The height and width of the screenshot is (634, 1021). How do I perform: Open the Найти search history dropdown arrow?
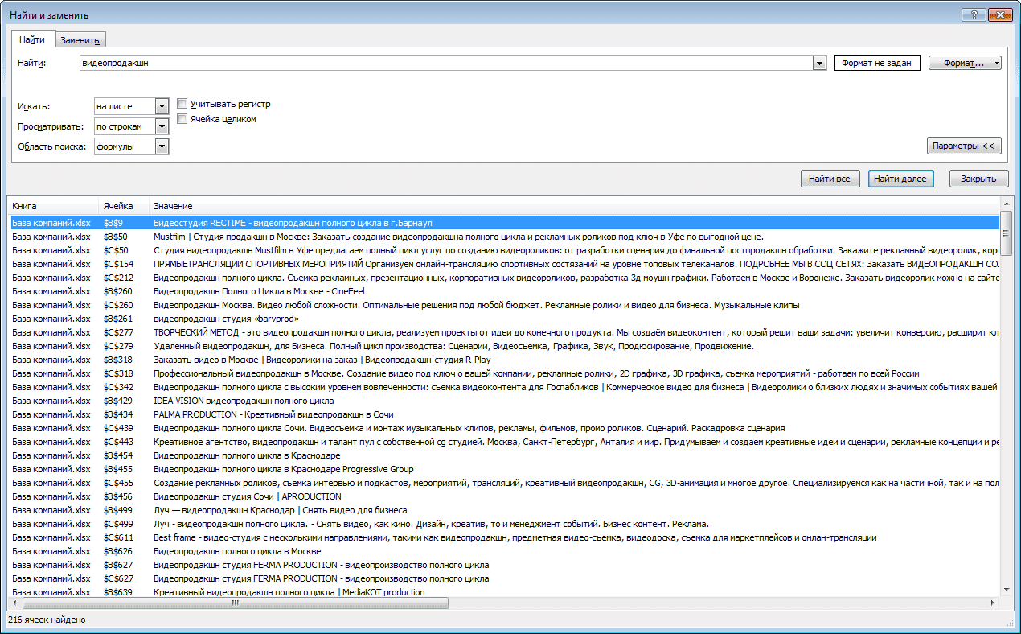click(820, 63)
